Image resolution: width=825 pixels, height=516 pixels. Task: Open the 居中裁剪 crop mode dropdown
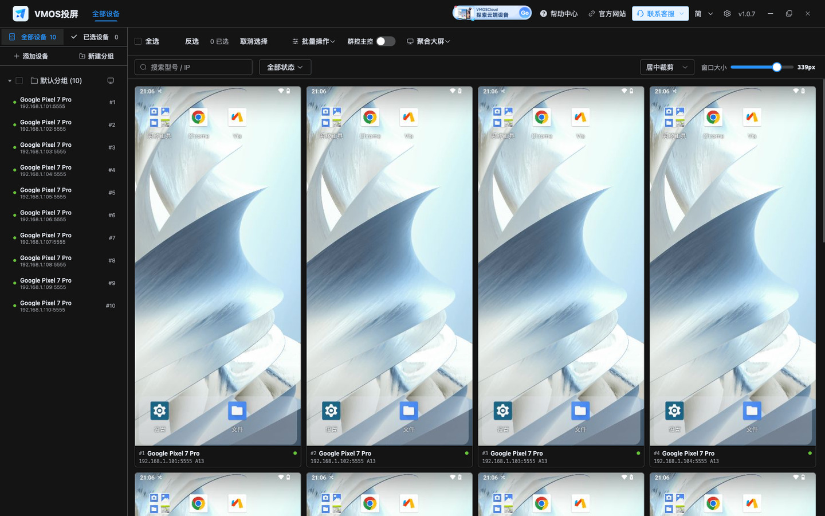(x=667, y=67)
